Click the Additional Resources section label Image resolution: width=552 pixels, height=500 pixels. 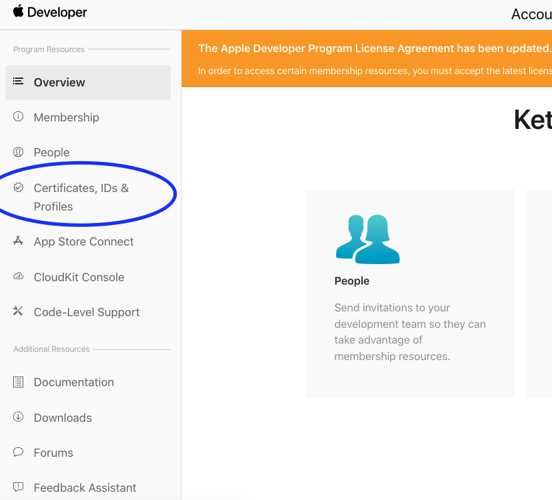coord(51,349)
